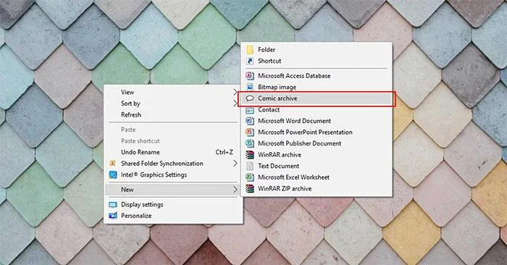The width and height of the screenshot is (507, 265).
Task: Click the Microsoft Publisher Document label
Action: (x=299, y=143)
